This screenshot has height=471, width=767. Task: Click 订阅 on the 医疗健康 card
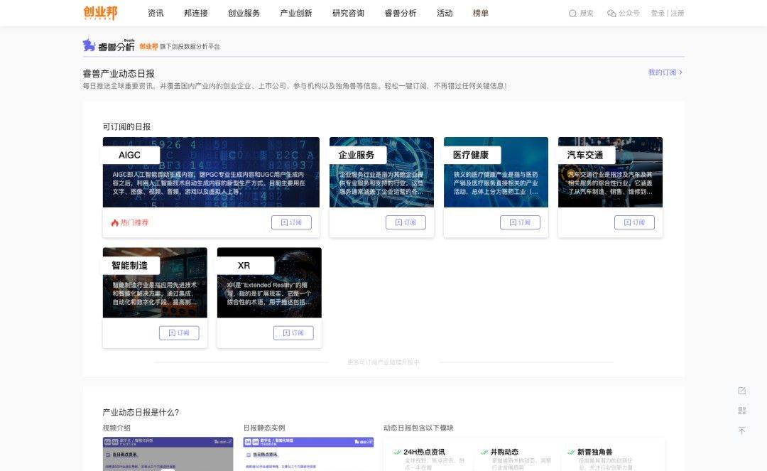click(521, 222)
